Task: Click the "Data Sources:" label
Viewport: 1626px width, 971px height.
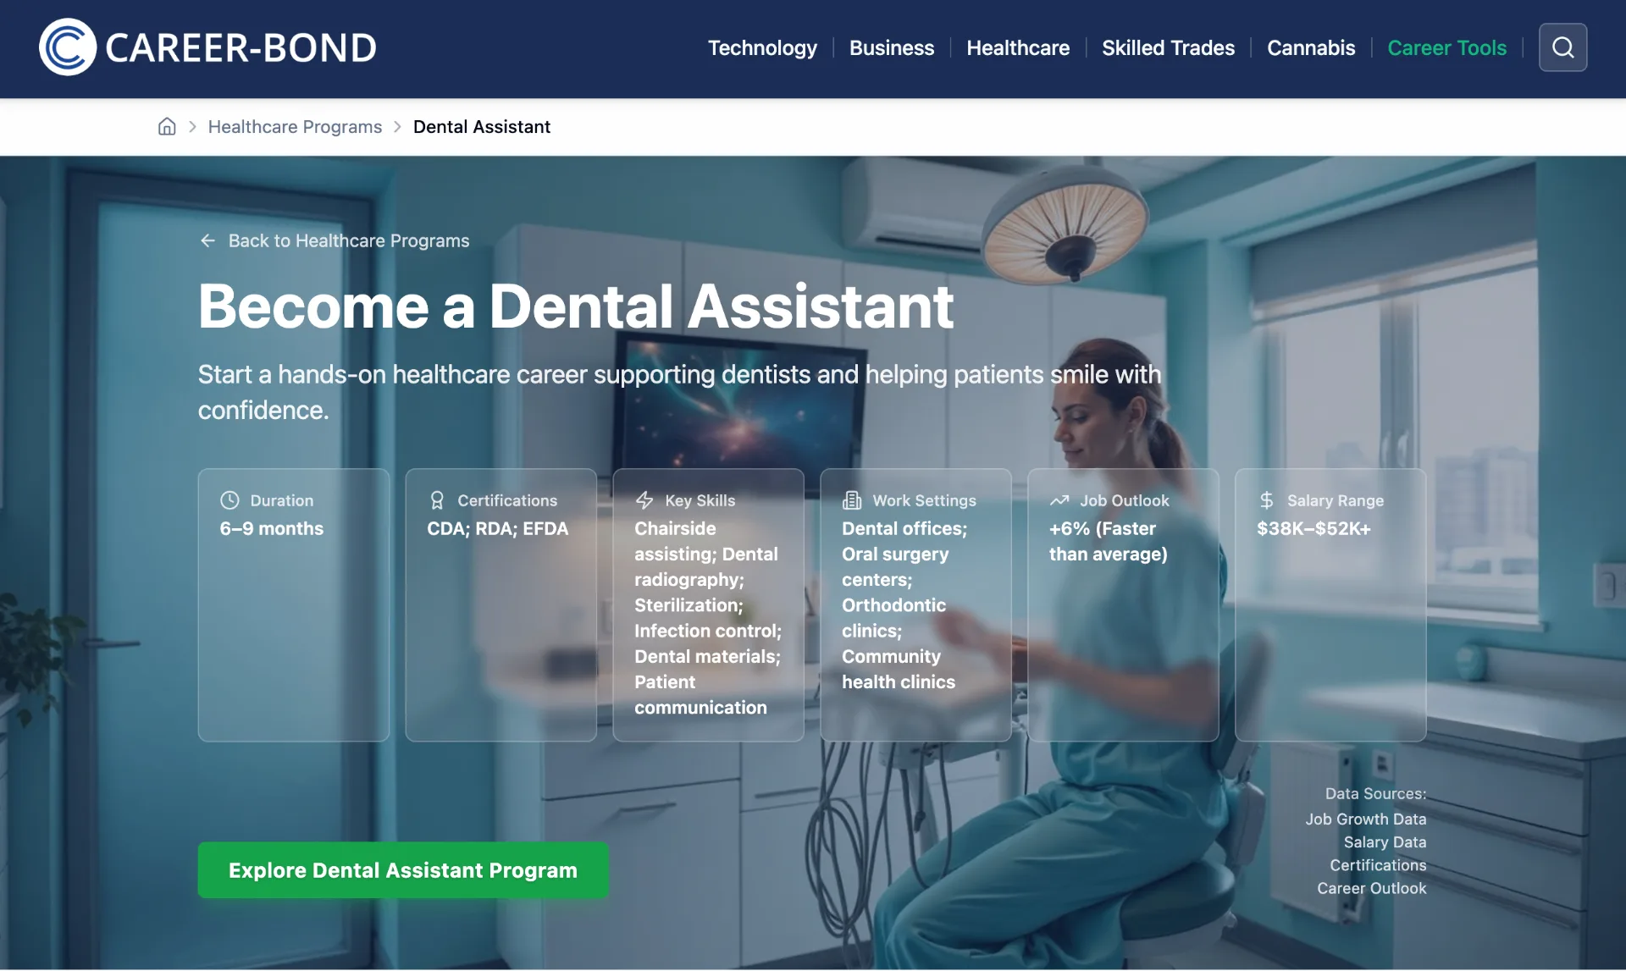Action: point(1375,793)
